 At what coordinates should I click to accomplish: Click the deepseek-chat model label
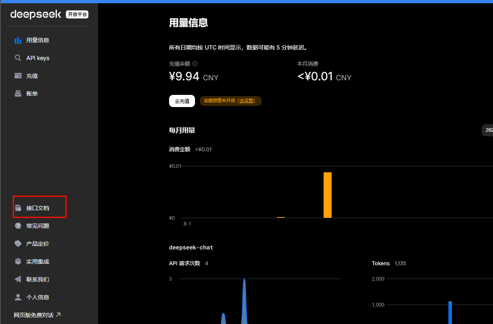(191, 247)
